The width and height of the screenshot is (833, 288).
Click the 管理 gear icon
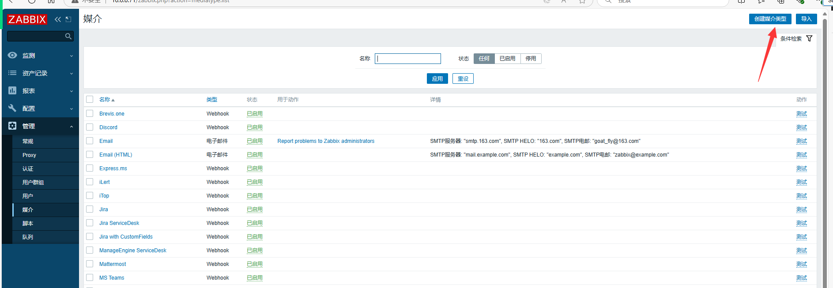click(12, 126)
